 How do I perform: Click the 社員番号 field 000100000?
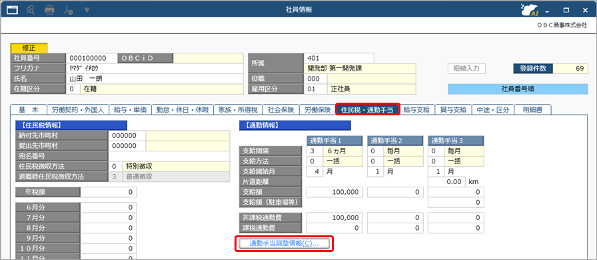click(x=91, y=58)
